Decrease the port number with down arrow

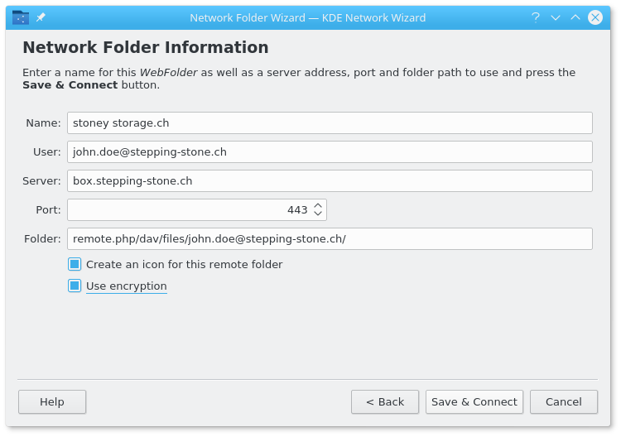tap(318, 214)
